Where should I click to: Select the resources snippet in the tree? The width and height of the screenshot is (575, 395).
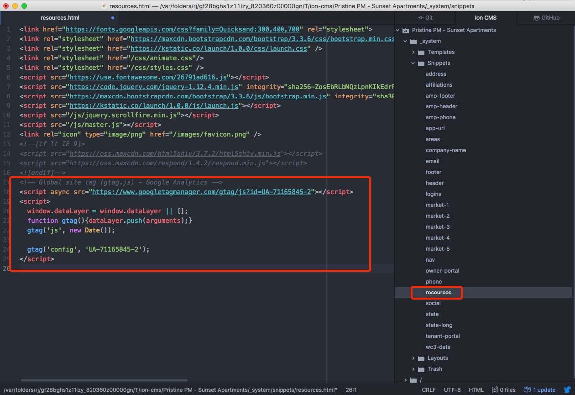[439, 293]
